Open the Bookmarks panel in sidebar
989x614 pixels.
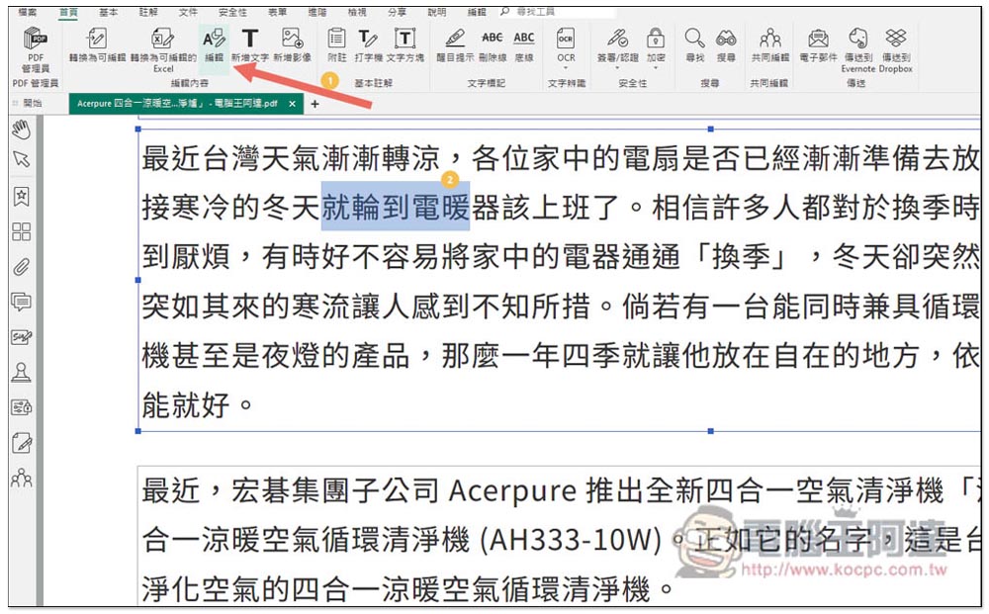22,197
